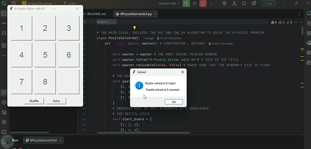Open the main branch dropdown

(72, 3)
